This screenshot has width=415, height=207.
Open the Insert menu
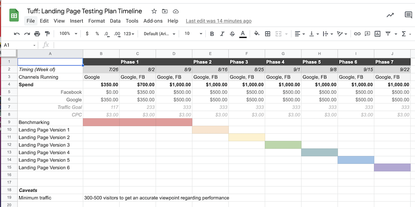76,21
